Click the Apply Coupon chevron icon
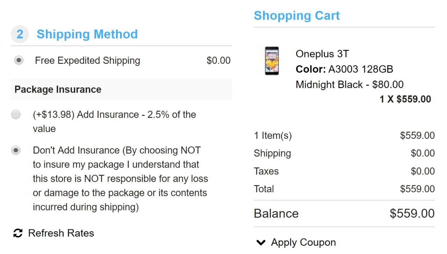 (261, 243)
